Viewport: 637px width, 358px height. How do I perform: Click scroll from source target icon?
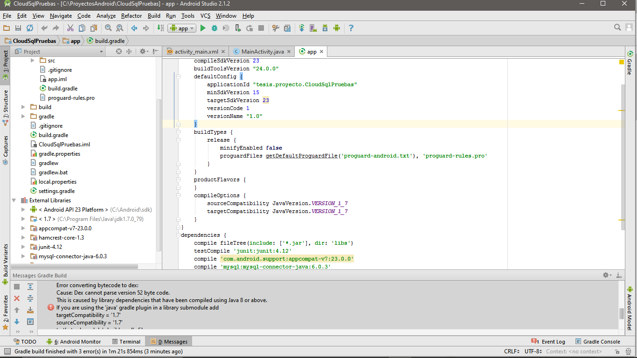[x=119, y=51]
